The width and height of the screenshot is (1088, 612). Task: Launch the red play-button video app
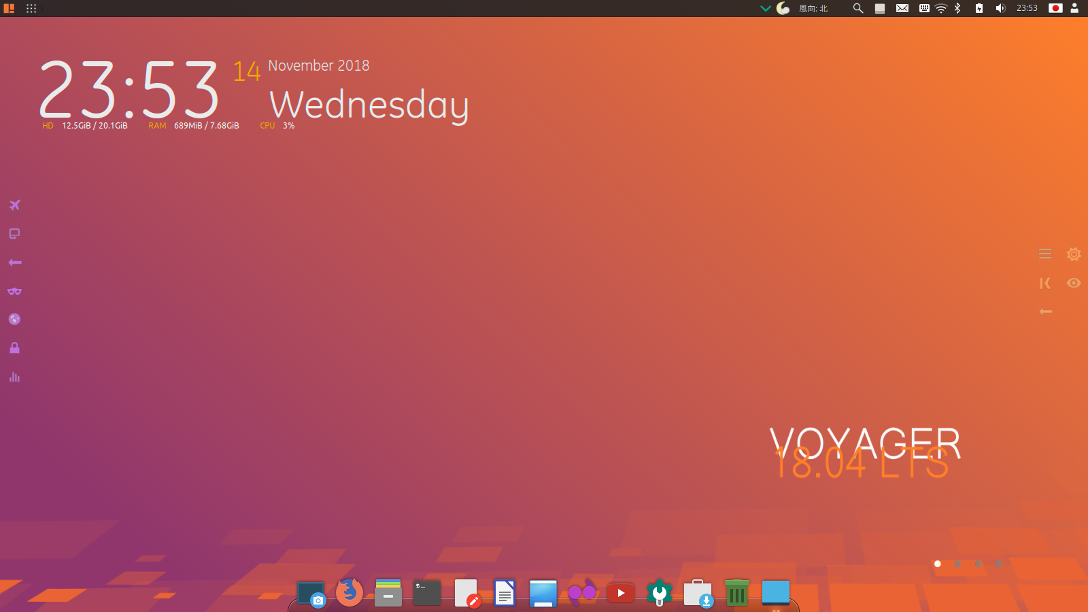pos(621,593)
